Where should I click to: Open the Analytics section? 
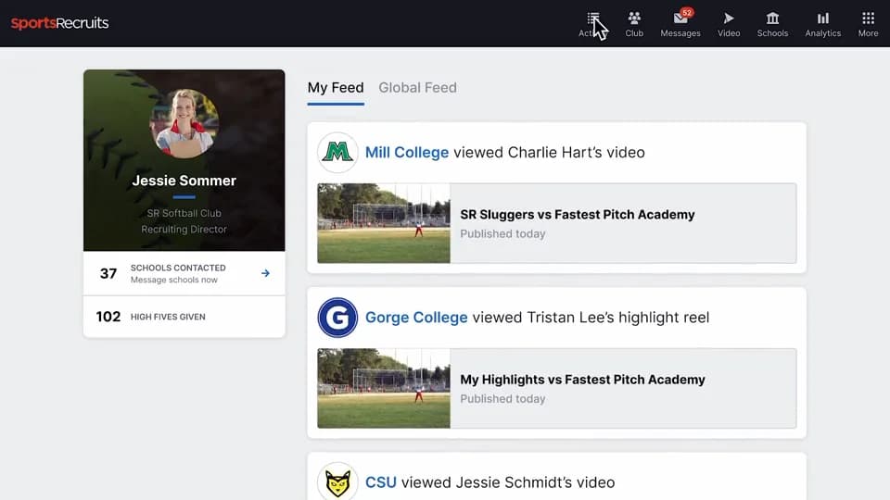(823, 24)
